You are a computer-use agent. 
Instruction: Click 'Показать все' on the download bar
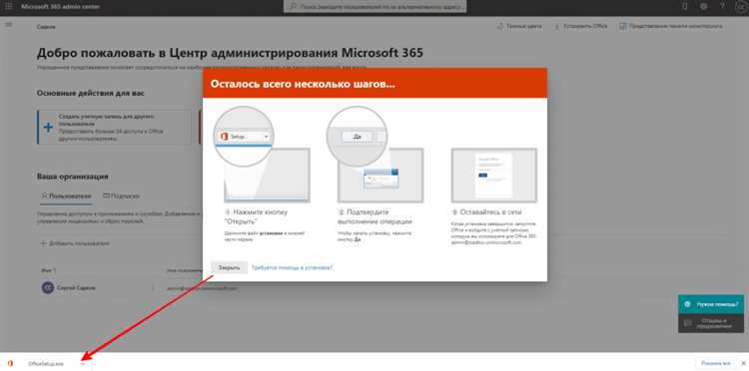716,363
